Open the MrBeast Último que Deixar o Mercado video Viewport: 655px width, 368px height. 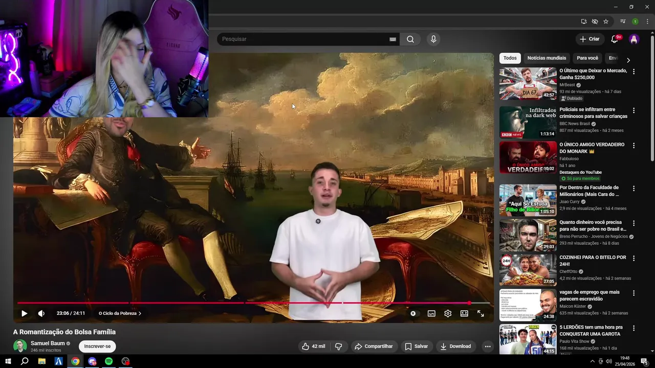coord(593,74)
